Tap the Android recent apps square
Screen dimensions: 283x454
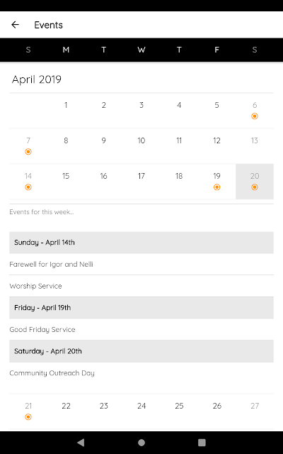click(202, 443)
